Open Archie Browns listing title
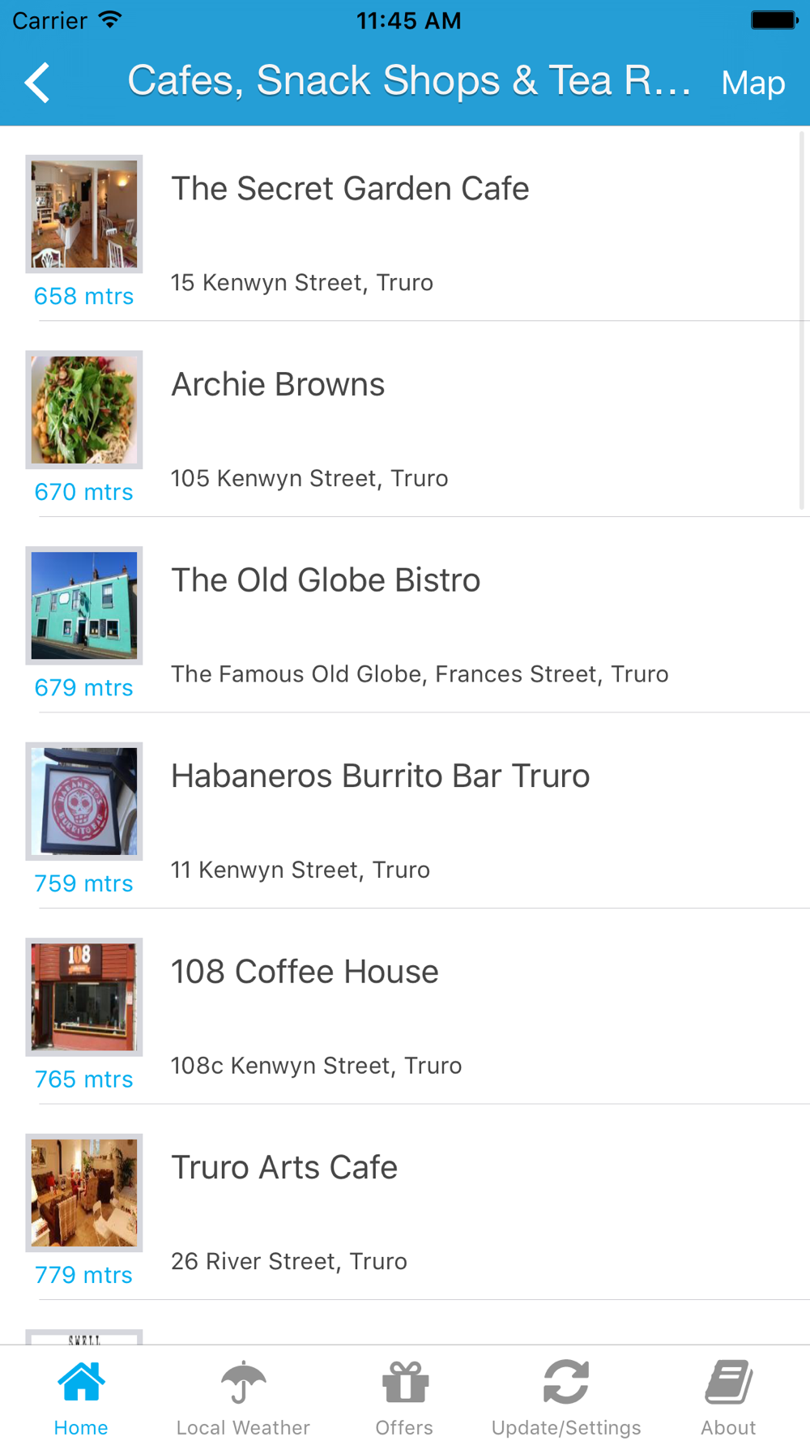 tap(278, 385)
